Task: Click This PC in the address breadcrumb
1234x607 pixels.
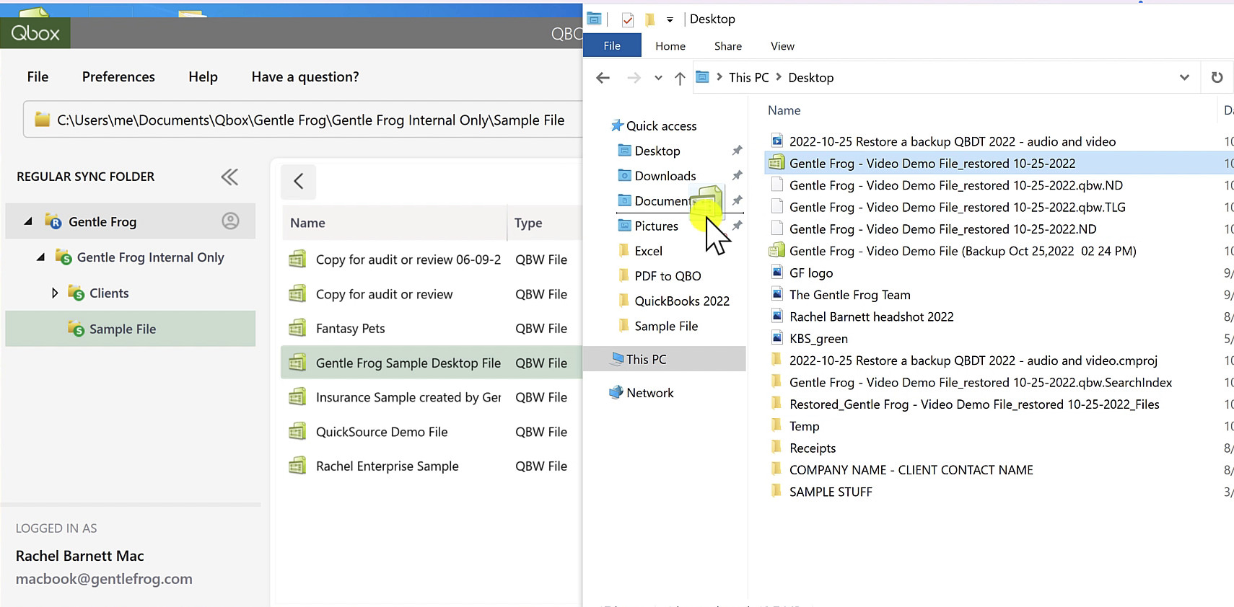Action: click(x=749, y=78)
